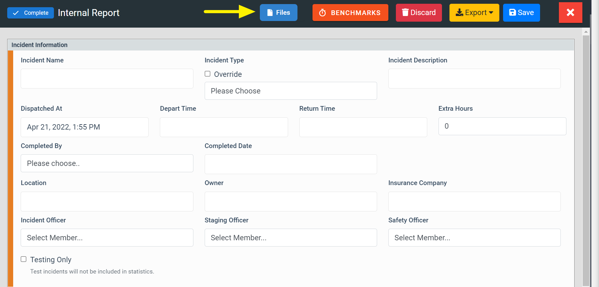The image size is (599, 287).
Task: Check the Testing Only checkbox
Action: point(24,259)
